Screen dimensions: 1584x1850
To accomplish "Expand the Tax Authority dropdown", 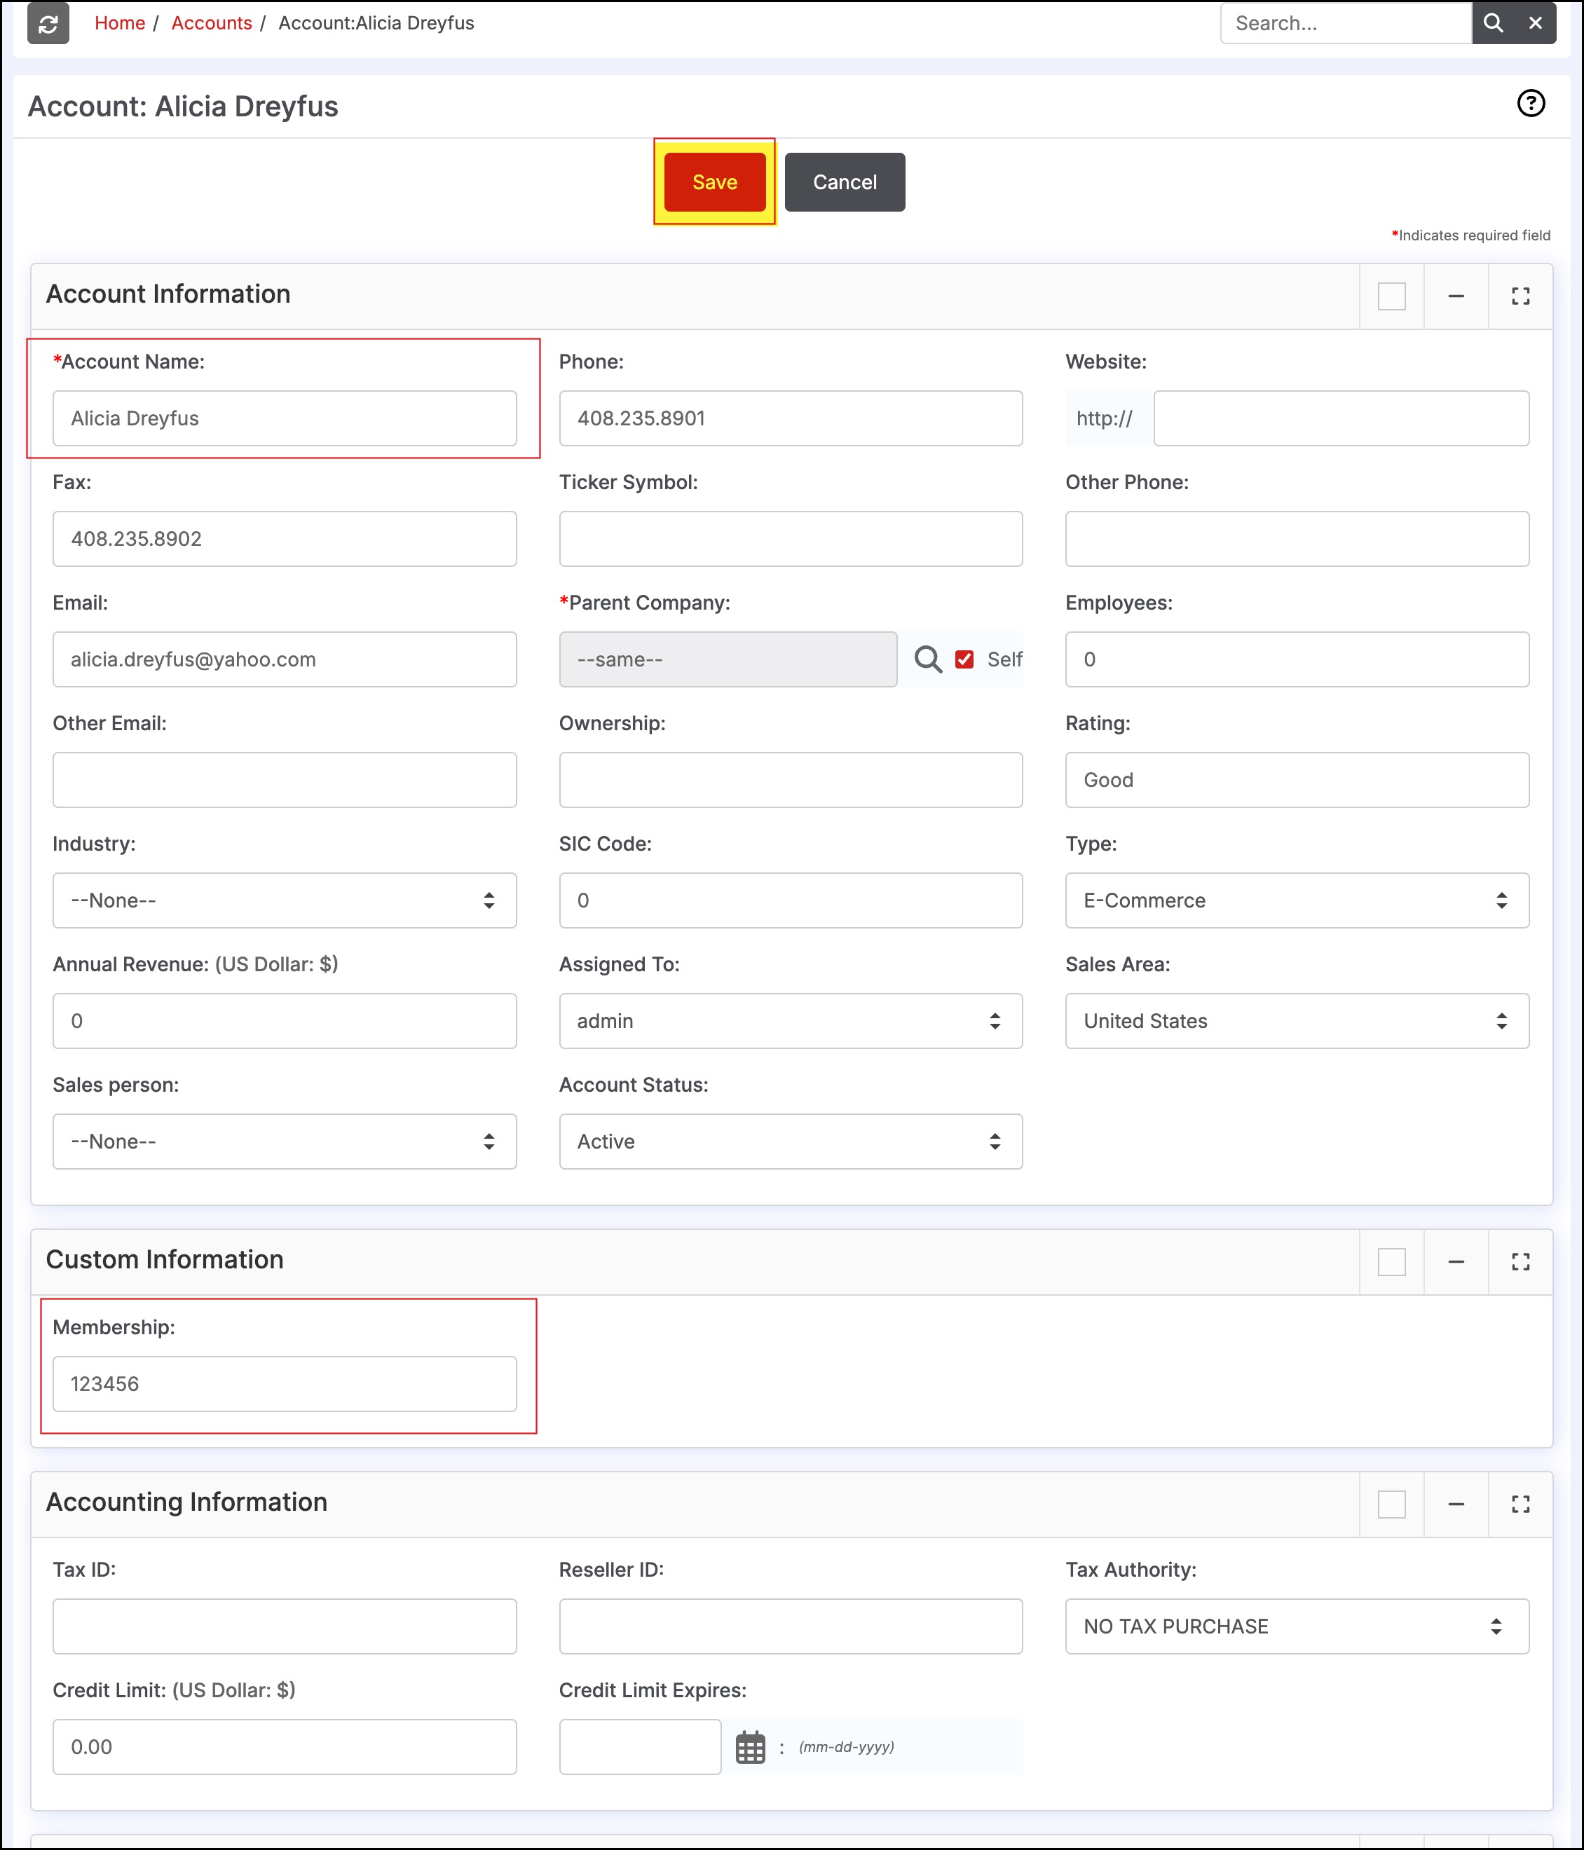I will [1297, 1626].
